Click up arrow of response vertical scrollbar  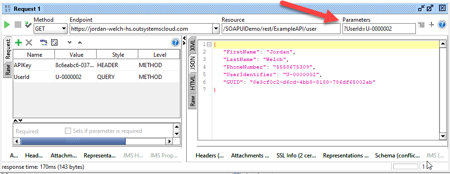[x=442, y=44]
